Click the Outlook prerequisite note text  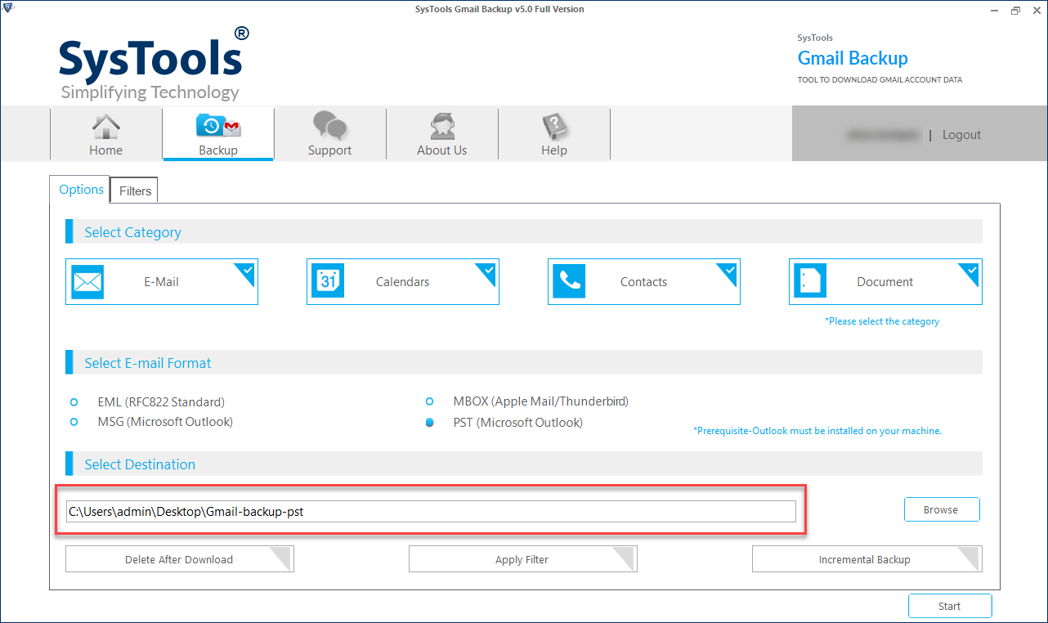tap(817, 430)
